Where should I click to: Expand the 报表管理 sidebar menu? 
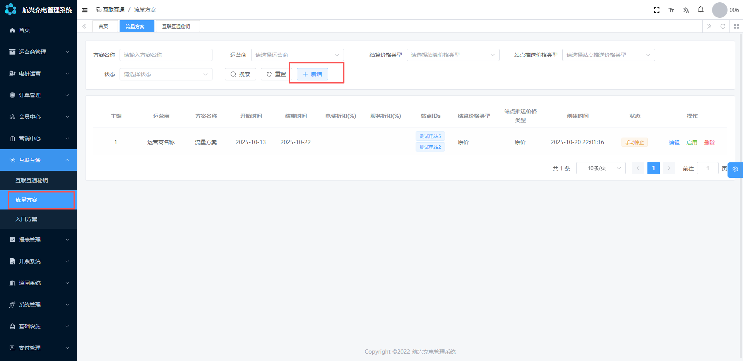pos(38,240)
